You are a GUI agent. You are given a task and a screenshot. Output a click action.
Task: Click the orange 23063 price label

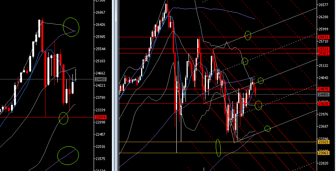[x=323, y=153]
